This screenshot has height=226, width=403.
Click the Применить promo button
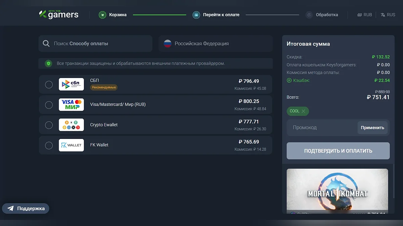pyautogui.click(x=372, y=128)
